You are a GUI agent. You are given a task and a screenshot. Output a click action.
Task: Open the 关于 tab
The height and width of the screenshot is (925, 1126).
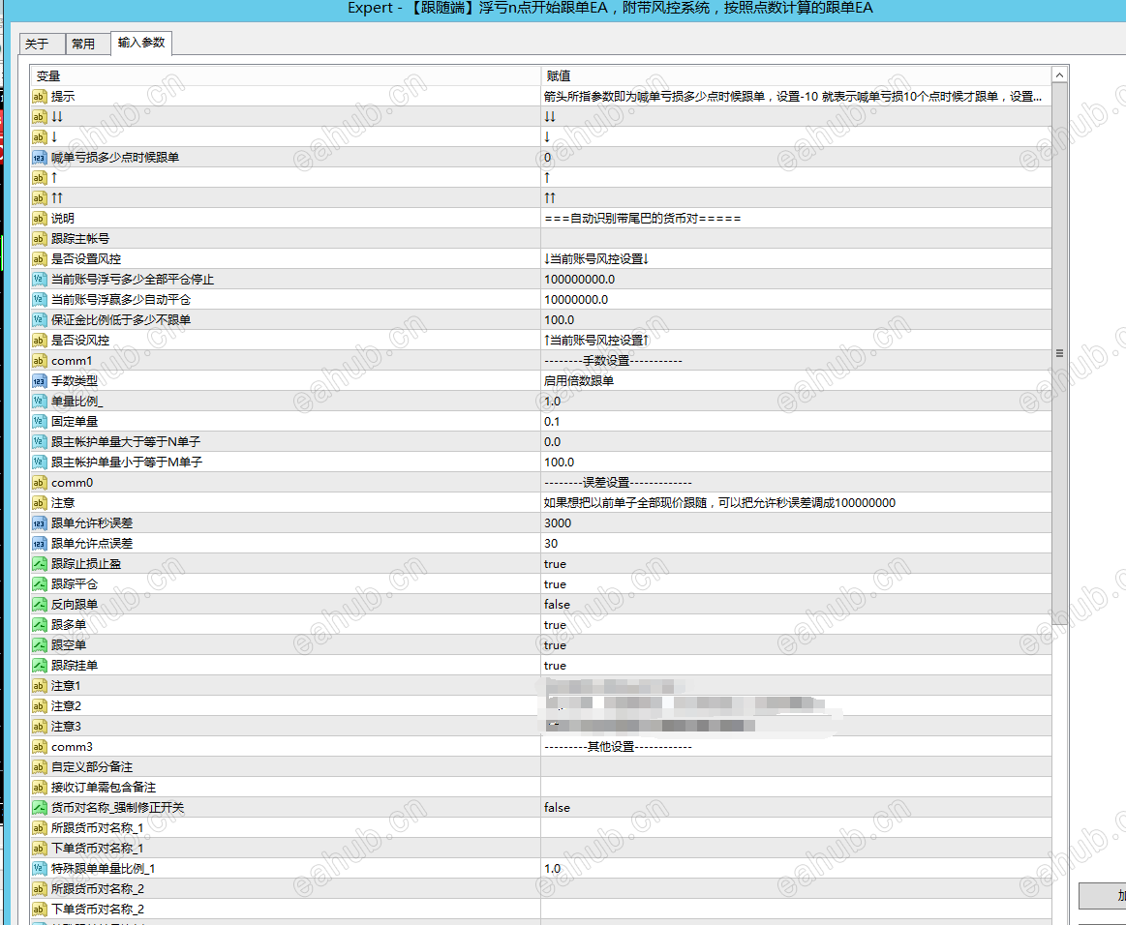tap(41, 43)
